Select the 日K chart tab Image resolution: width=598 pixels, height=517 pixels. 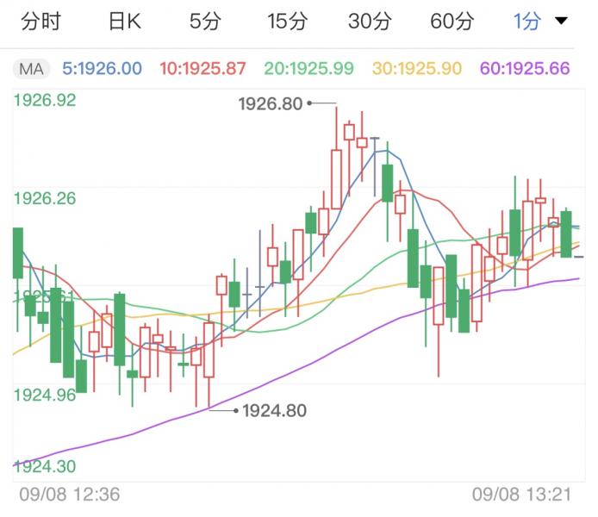[124, 22]
